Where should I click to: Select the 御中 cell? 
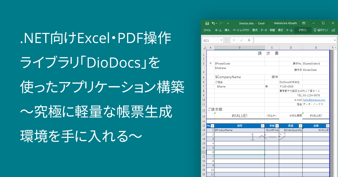point(272,77)
